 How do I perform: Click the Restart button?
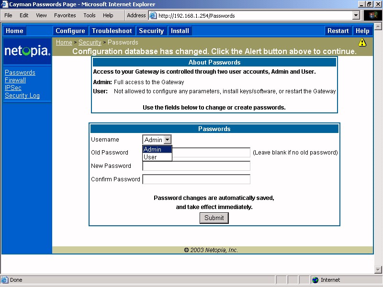click(338, 31)
